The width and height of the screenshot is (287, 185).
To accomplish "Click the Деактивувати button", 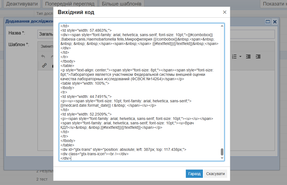I will click(22, 4).
